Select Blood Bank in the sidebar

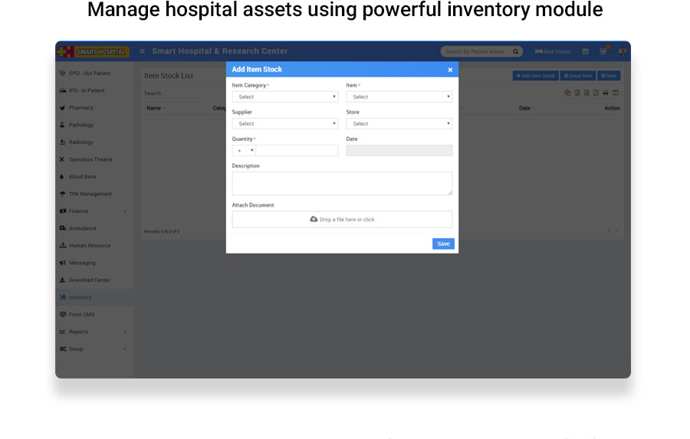click(82, 177)
